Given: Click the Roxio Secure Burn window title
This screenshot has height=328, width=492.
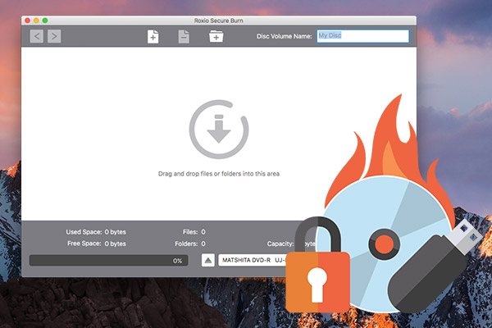Looking at the screenshot, I should point(219,20).
